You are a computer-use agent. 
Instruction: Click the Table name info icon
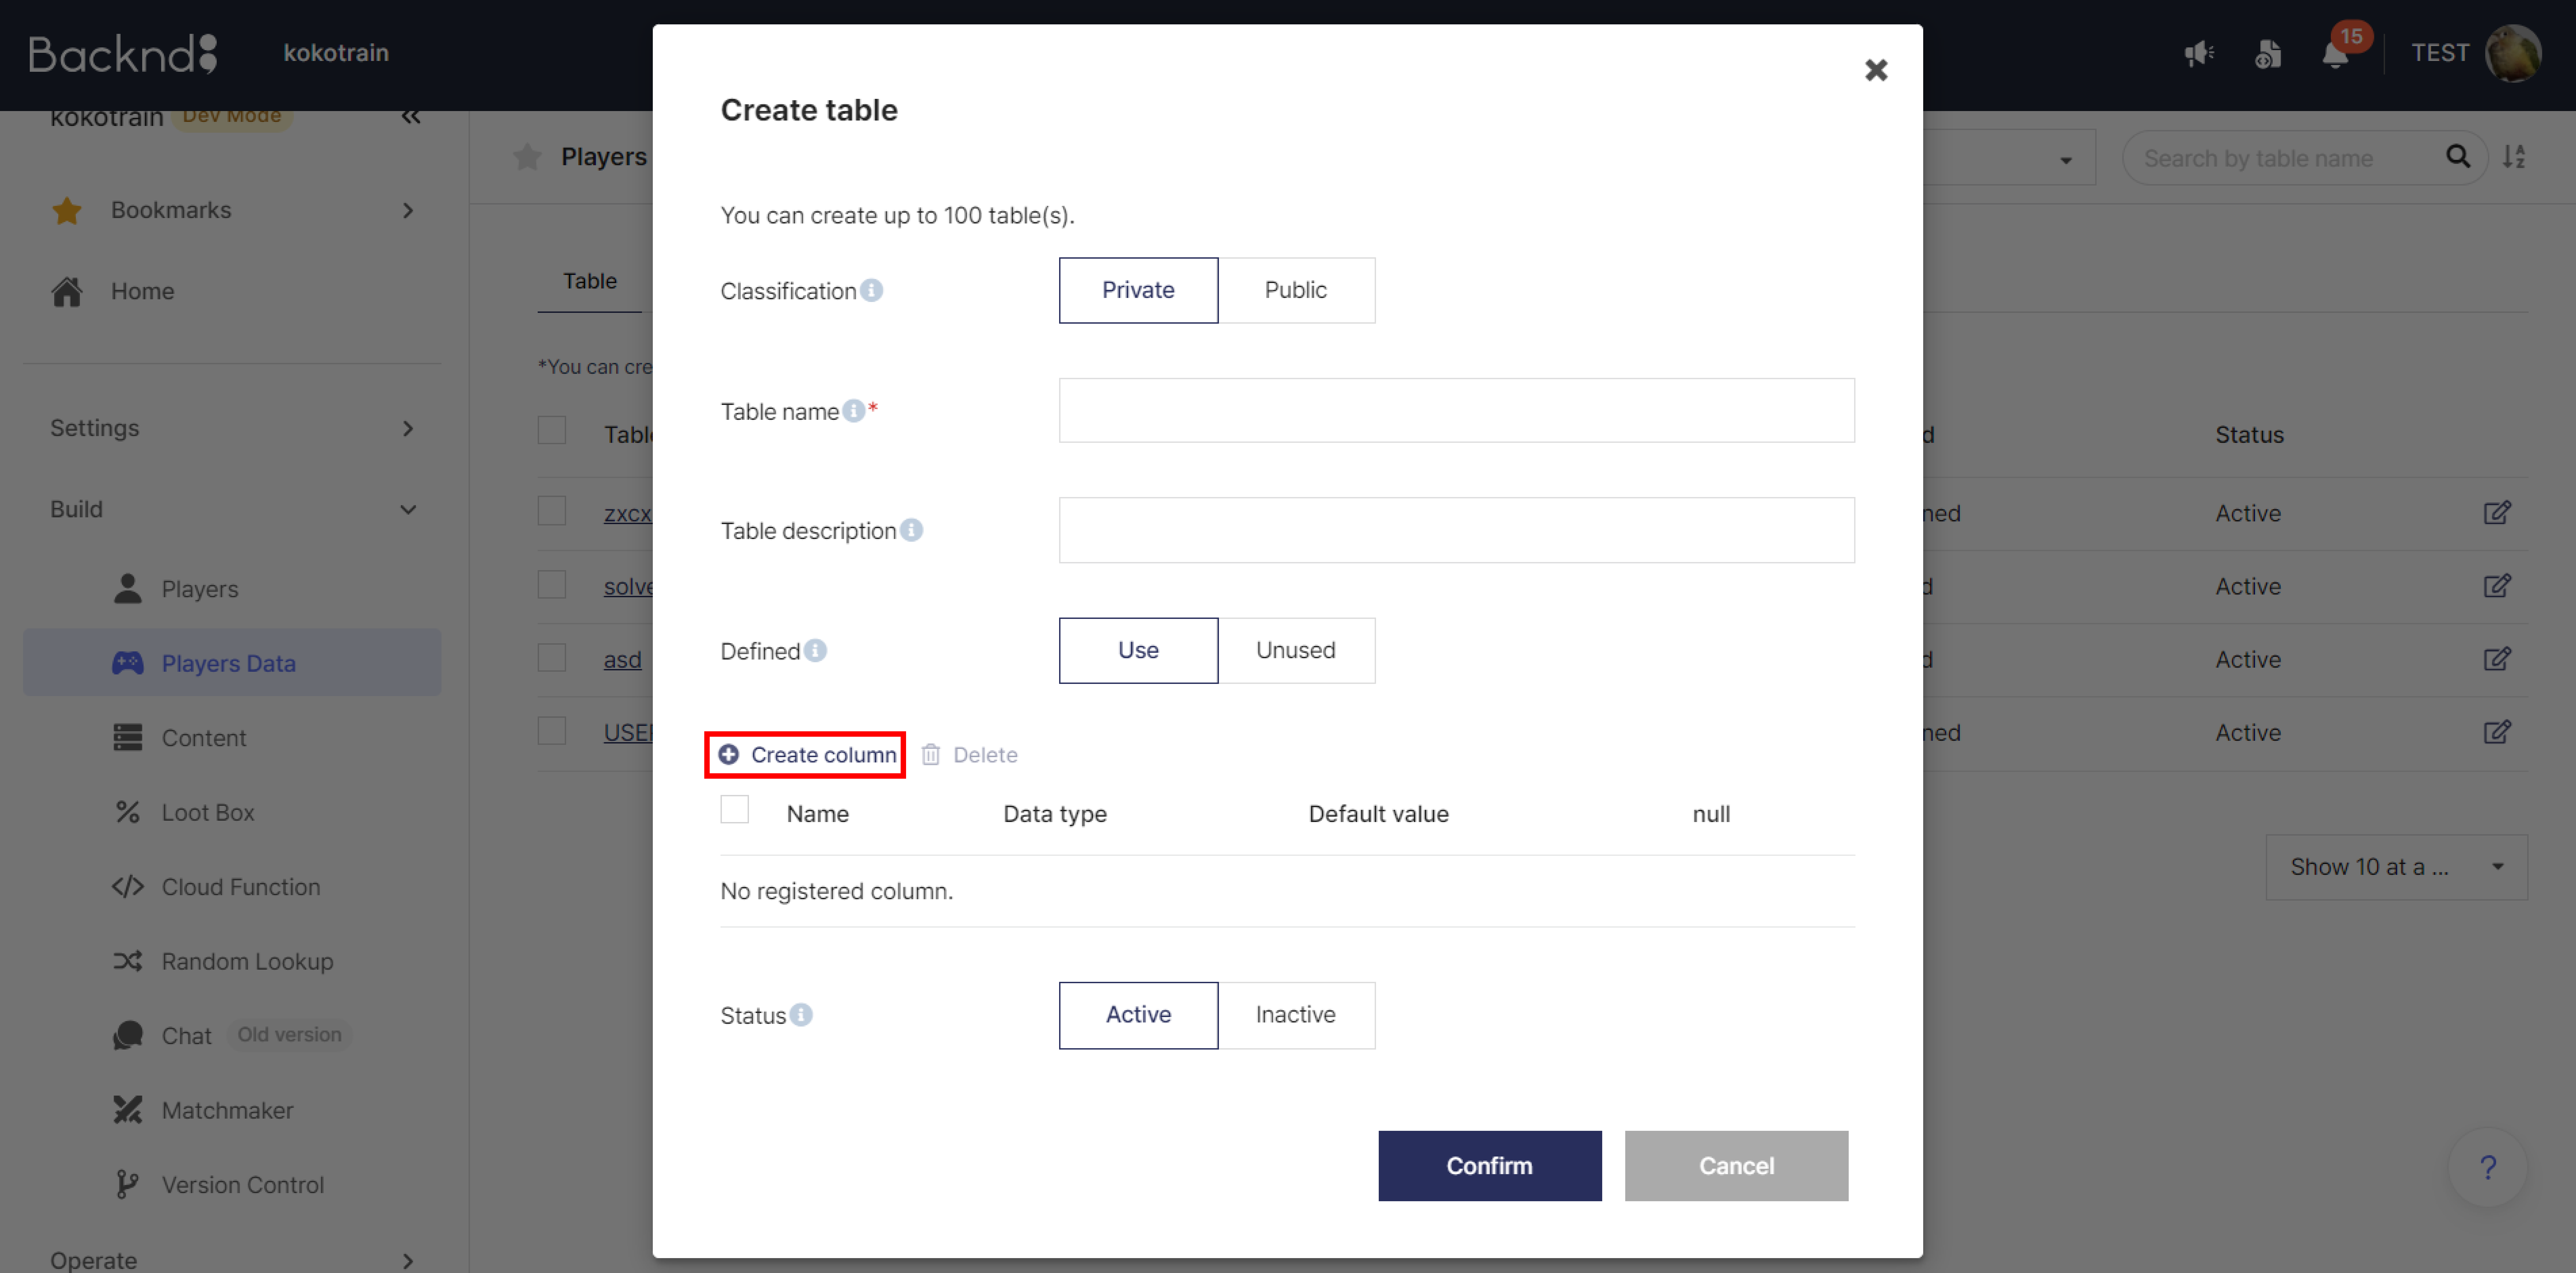[853, 411]
